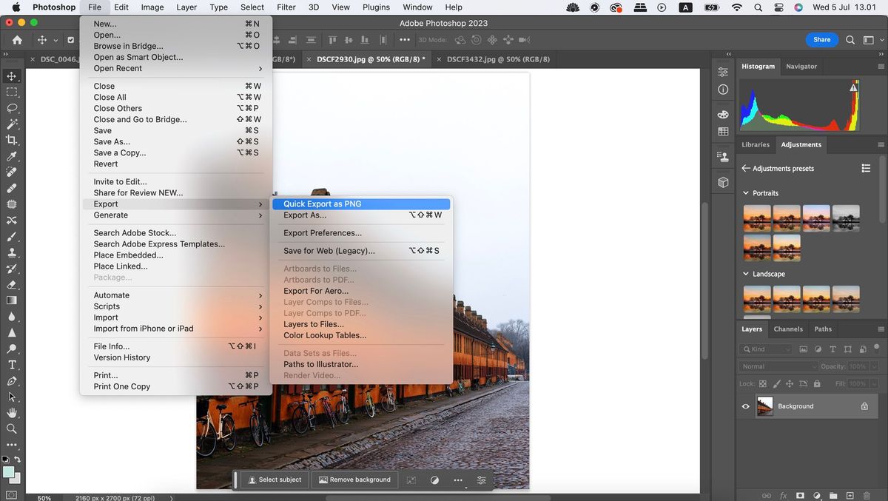Choose Save for Web (Legacy)...
Viewport: 888px width, 501px height.
click(361, 251)
